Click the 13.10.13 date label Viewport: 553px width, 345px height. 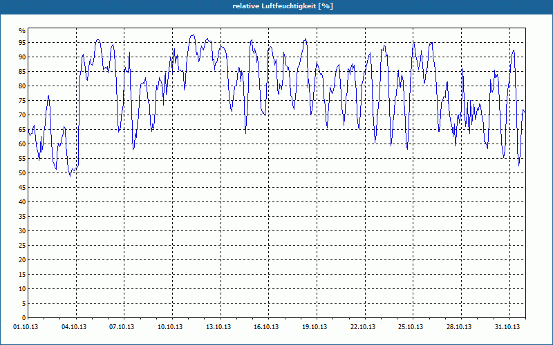click(x=218, y=327)
